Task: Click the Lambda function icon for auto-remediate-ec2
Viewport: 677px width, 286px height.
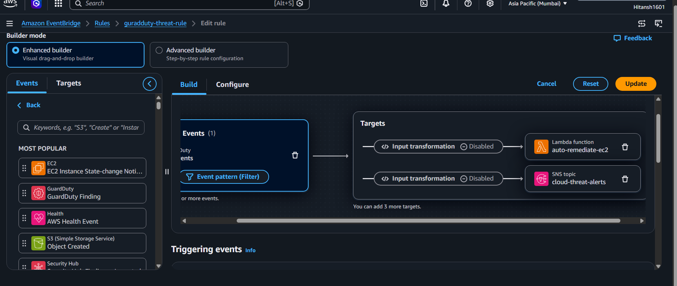Action: pos(541,147)
